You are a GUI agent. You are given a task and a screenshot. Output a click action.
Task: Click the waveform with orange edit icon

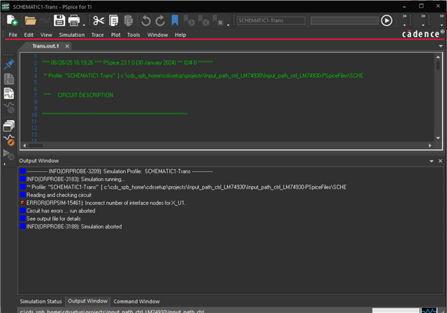tap(9, 140)
